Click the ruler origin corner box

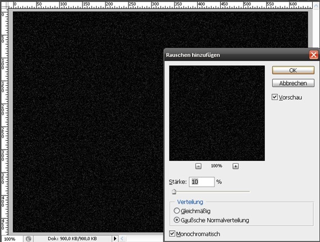tap(4, 5)
